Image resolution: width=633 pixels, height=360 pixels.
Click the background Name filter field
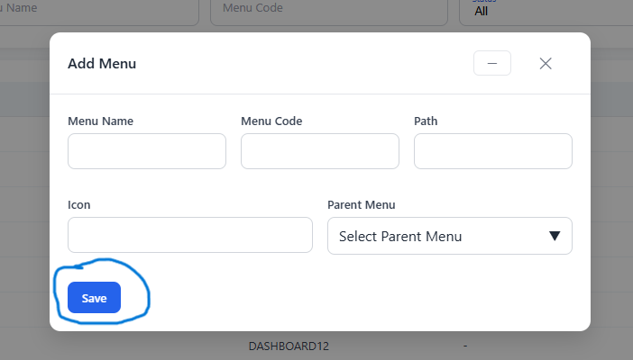click(99, 10)
